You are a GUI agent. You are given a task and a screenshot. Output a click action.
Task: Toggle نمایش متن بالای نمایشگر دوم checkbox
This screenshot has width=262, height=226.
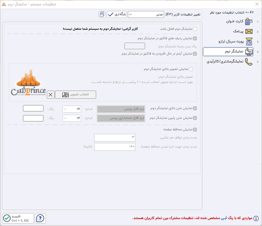click(195, 108)
